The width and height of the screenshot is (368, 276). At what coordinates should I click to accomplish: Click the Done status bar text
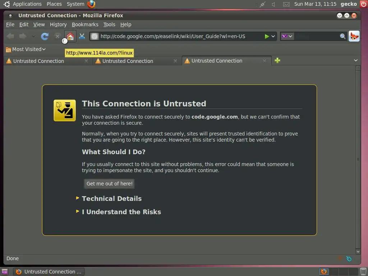click(13, 258)
